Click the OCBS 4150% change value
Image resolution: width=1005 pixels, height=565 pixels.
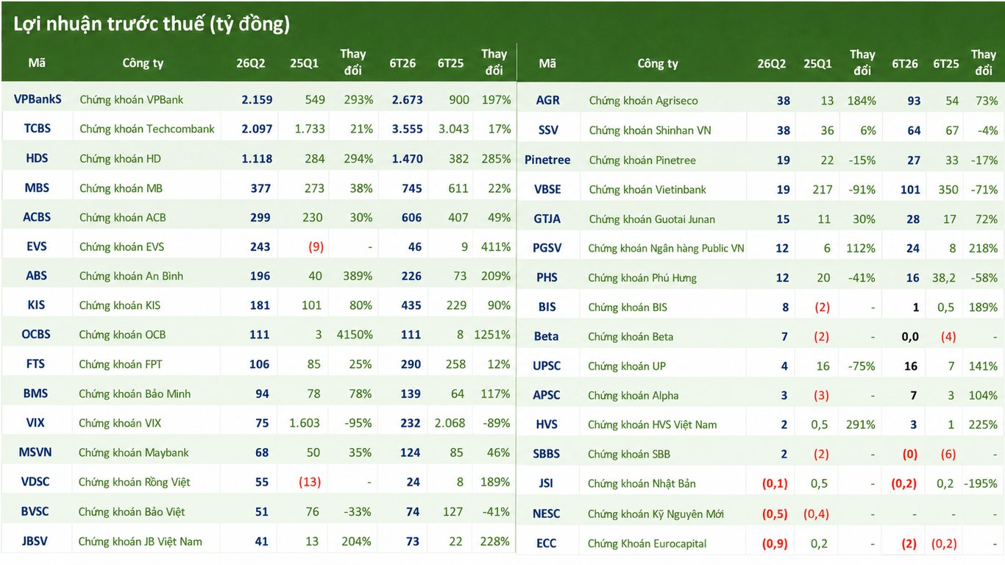coord(354,335)
